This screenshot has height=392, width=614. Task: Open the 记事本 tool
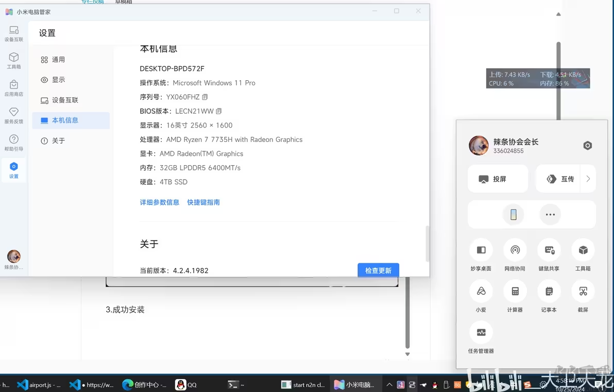[549, 296]
